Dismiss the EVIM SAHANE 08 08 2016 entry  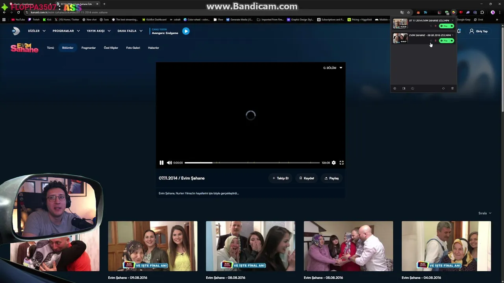click(x=452, y=35)
